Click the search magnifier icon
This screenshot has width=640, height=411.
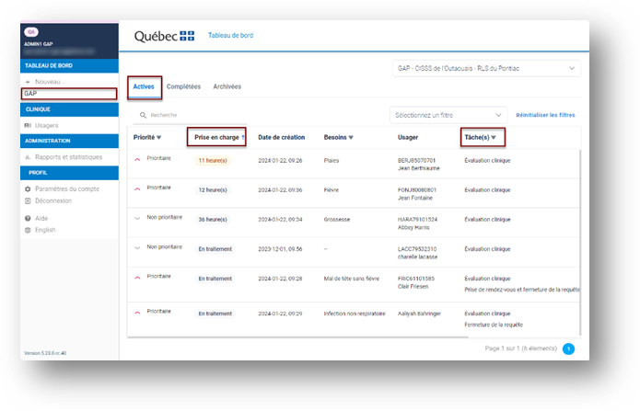tap(143, 115)
